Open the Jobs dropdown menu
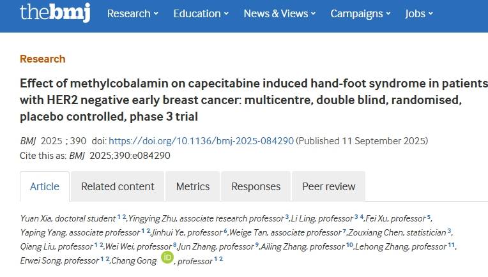This screenshot has height=277, width=488. click(x=418, y=13)
